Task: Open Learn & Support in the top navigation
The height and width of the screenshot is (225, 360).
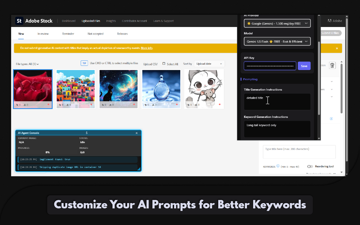Action: (163, 21)
